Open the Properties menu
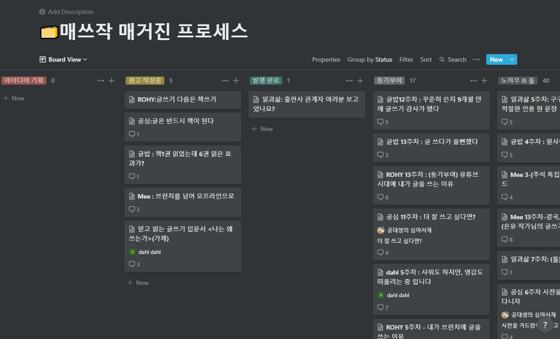The width and height of the screenshot is (560, 339). 326,59
